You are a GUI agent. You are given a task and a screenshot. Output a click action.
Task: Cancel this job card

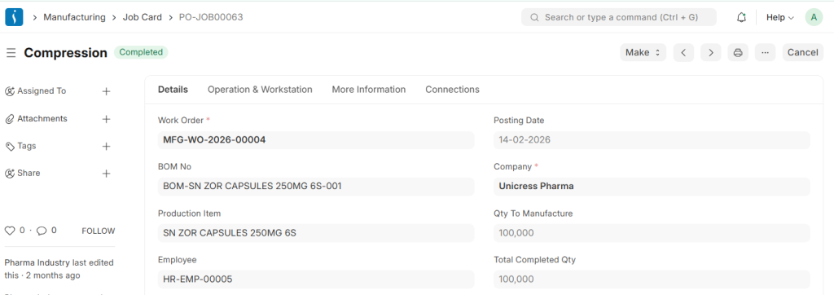(802, 52)
